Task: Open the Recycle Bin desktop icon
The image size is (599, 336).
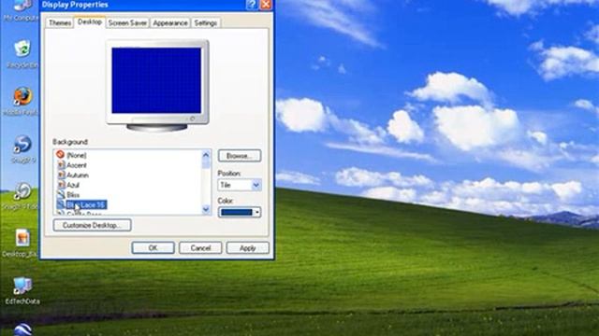Action: click(x=22, y=49)
